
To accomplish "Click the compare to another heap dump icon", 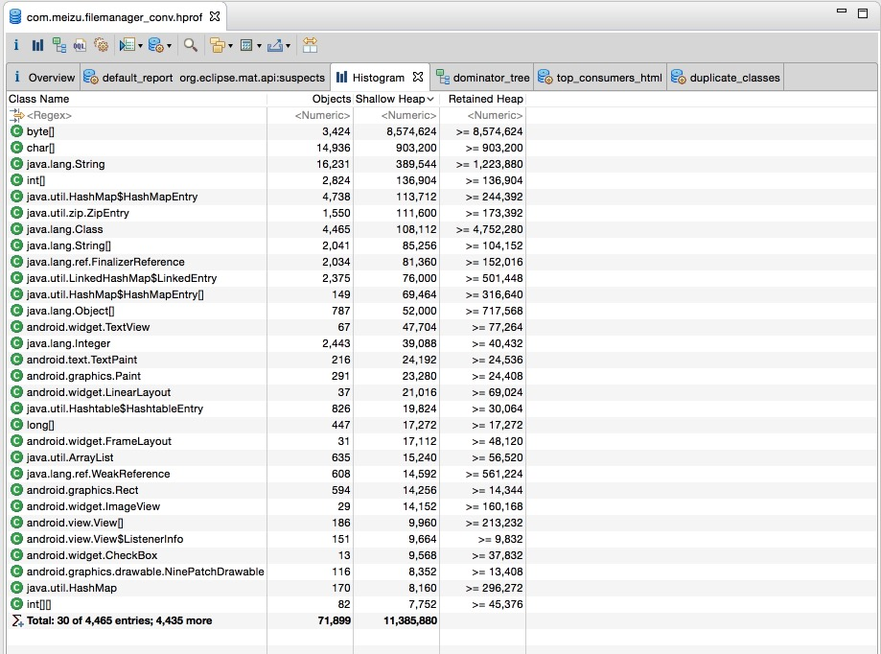I will [x=310, y=45].
